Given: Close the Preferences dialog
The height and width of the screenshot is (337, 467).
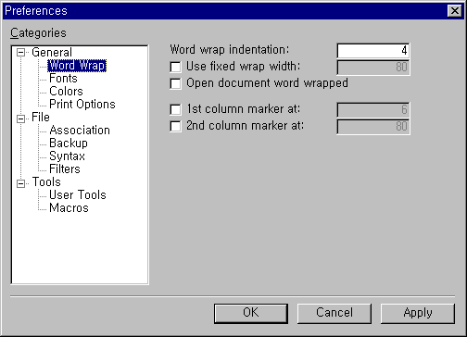Looking at the screenshot, I should (x=455, y=11).
